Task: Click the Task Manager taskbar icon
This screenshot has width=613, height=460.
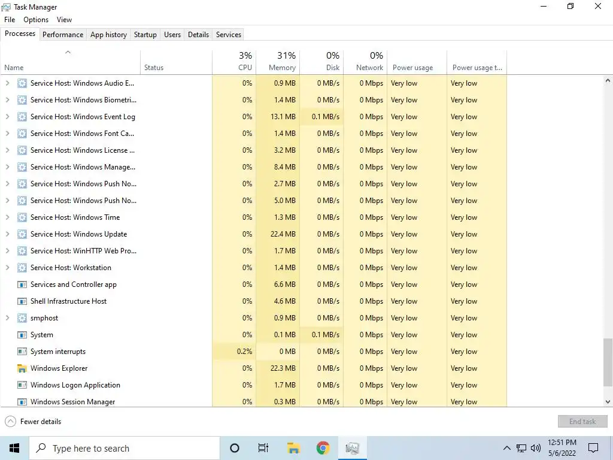Action: (x=352, y=448)
